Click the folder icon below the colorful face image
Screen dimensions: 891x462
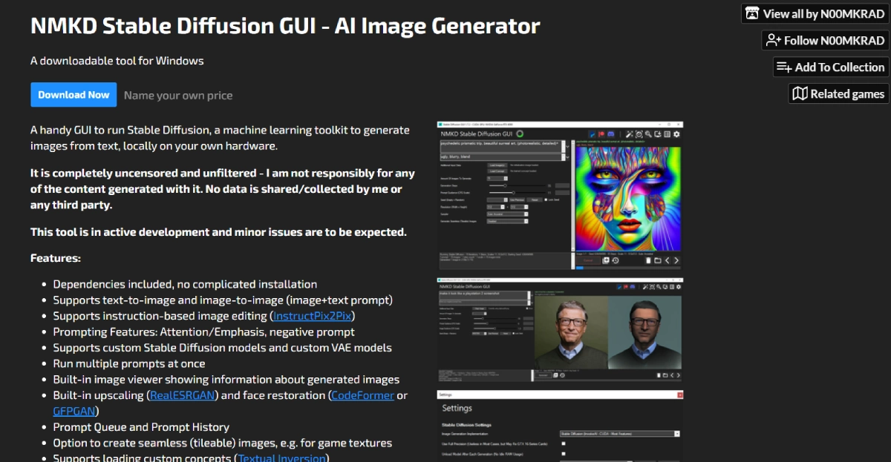pos(657,260)
